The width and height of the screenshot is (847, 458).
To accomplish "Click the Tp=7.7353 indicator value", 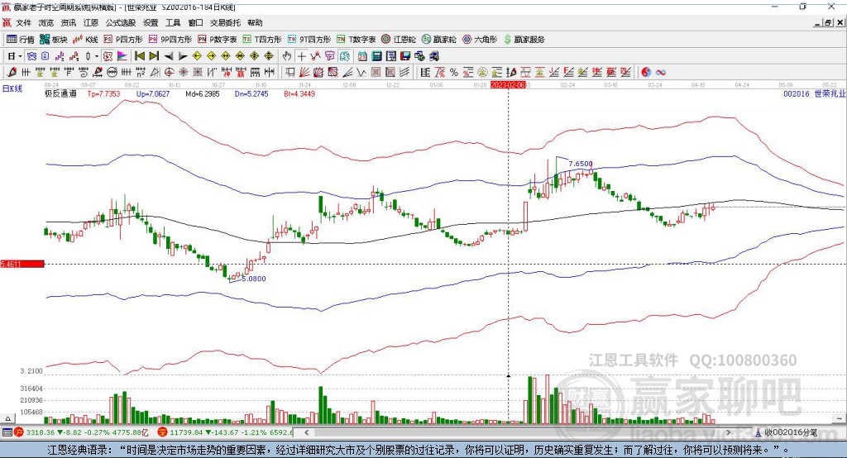I will (x=103, y=93).
